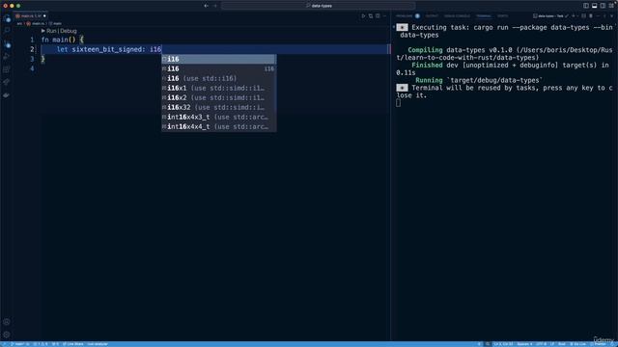
Task: Pick the i16x2 simd suggestion
Action: [219, 97]
